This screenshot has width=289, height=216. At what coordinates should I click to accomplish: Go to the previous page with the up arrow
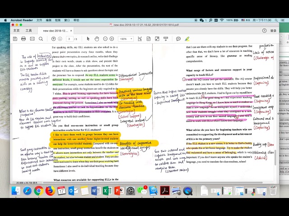[x=53, y=39]
